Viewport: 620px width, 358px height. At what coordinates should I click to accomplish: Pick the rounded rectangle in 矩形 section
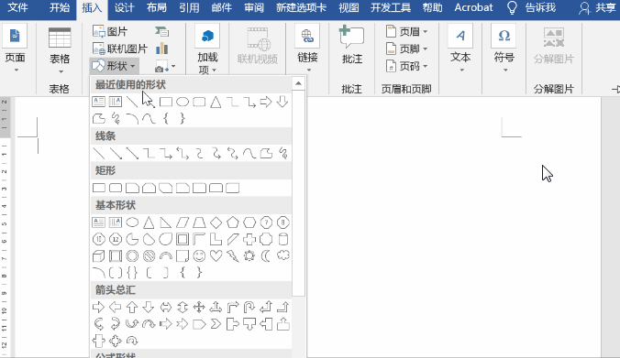(116, 188)
